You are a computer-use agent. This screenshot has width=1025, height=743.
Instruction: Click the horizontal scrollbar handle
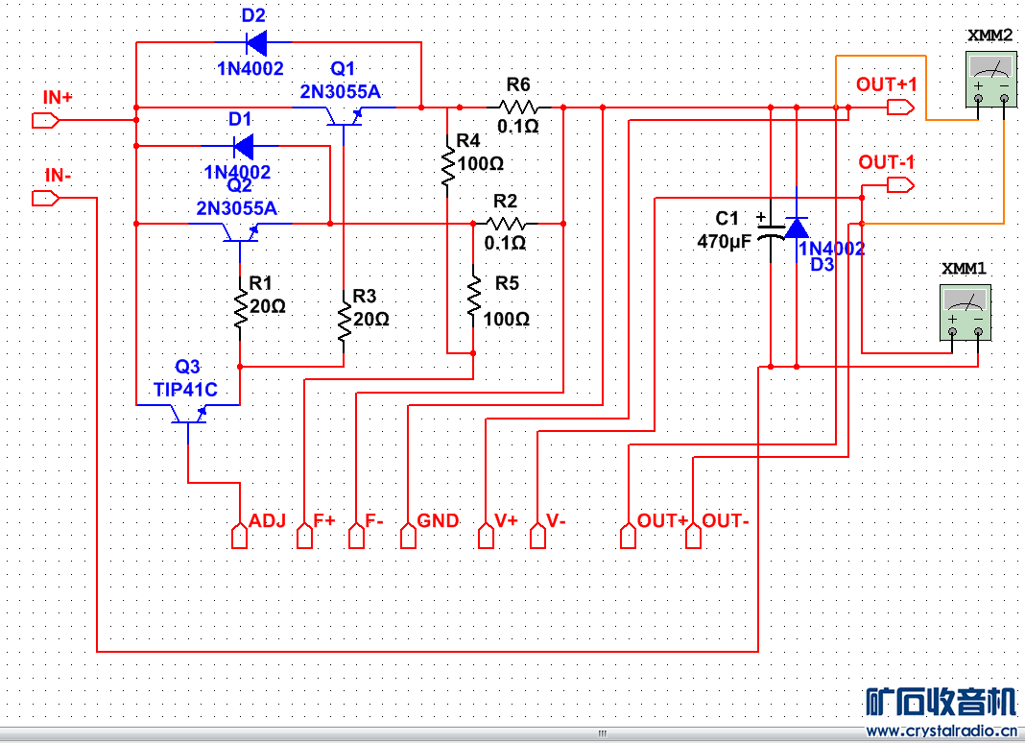[603, 733]
